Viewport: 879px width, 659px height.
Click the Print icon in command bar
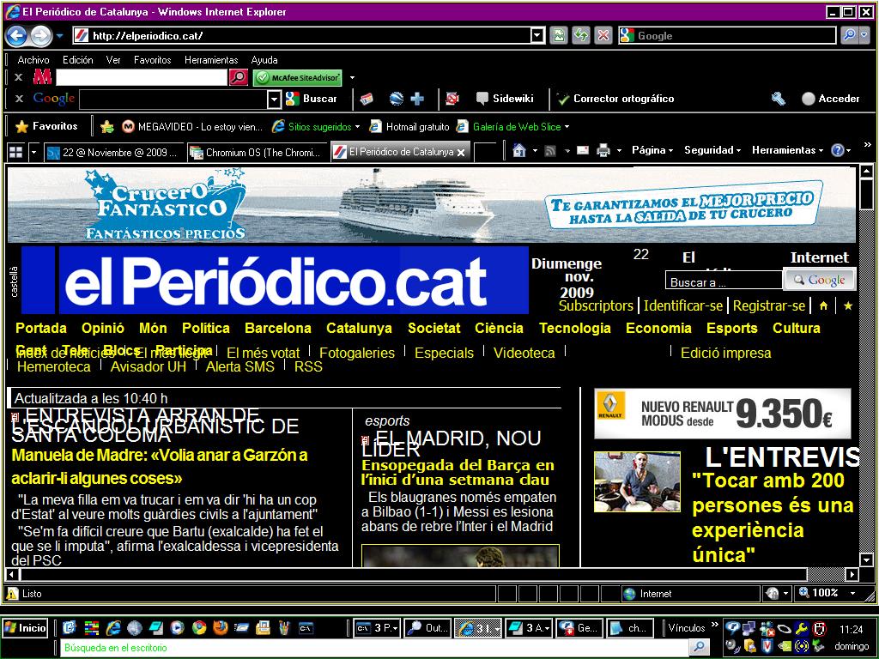pyautogui.click(x=603, y=151)
